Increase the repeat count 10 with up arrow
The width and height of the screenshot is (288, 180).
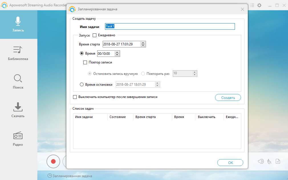(x=195, y=72)
